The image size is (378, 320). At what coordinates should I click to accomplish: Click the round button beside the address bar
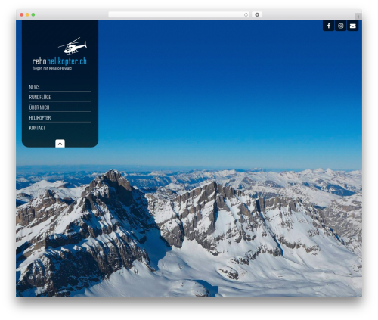tap(257, 14)
